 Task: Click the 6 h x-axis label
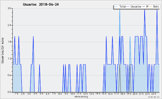(x=48, y=94)
